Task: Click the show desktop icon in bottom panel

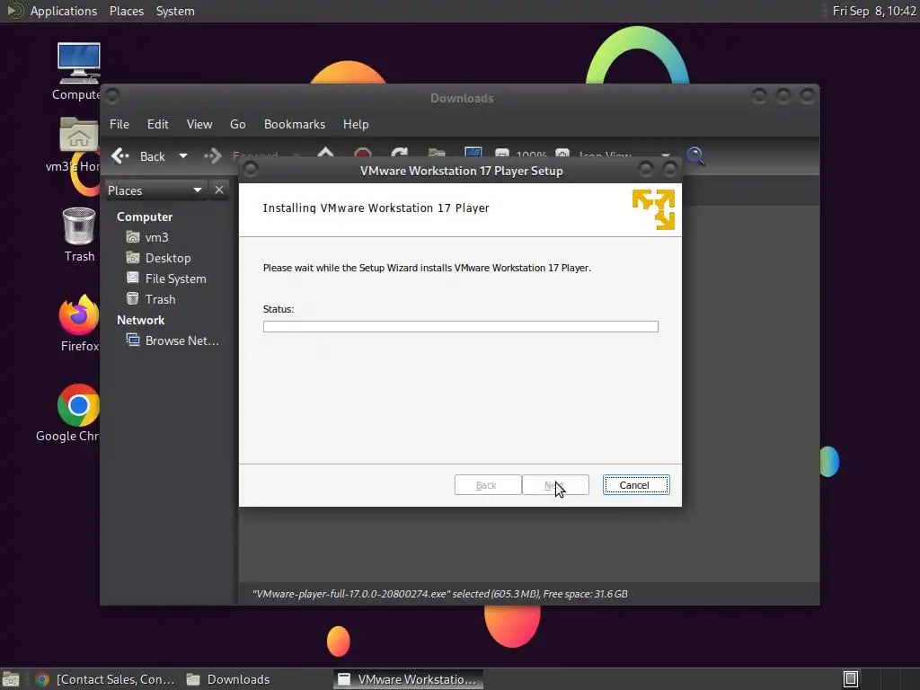Action: point(11,679)
